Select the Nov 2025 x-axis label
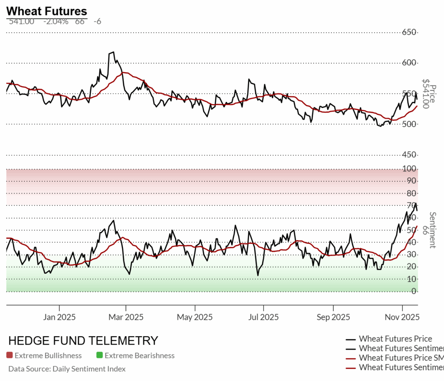 pyautogui.click(x=403, y=317)
